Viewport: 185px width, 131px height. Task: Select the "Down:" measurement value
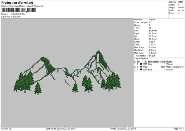pos(153,39)
